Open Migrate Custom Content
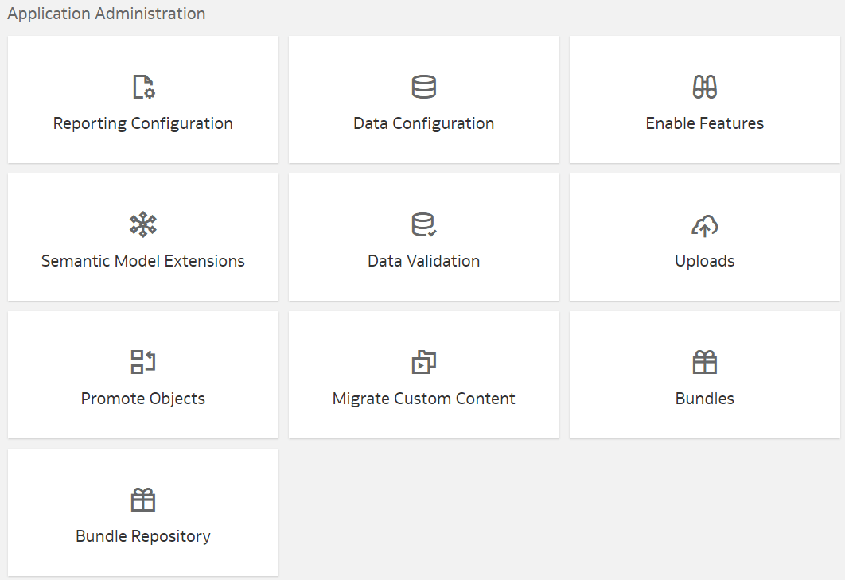The image size is (845, 580). [x=423, y=374]
